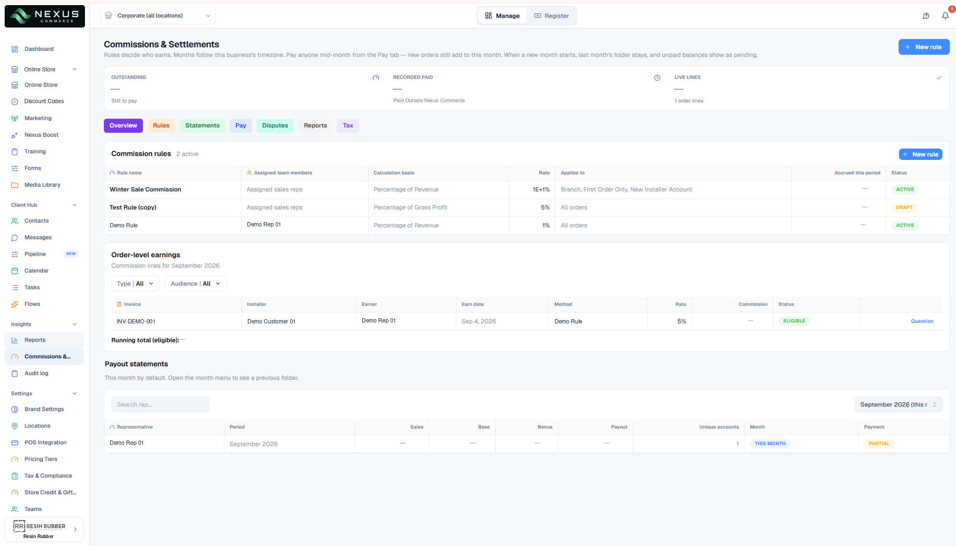The height and width of the screenshot is (546, 956).
Task: Click the Nexus Boost rocket icon
Action: pos(14,135)
